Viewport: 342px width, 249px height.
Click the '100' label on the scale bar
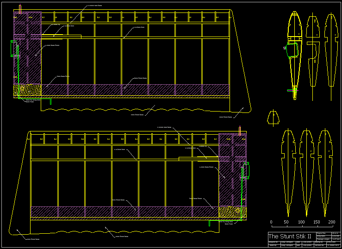tap(302, 222)
